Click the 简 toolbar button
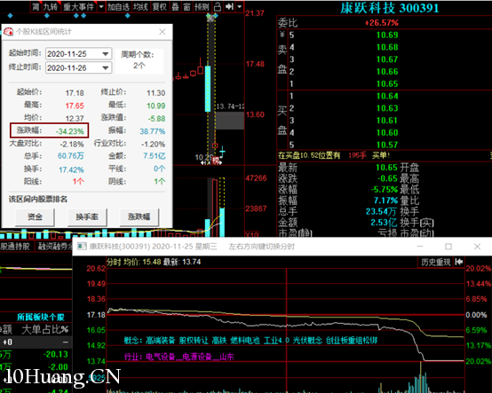This screenshot has width=492, height=393. [x=36, y=6]
